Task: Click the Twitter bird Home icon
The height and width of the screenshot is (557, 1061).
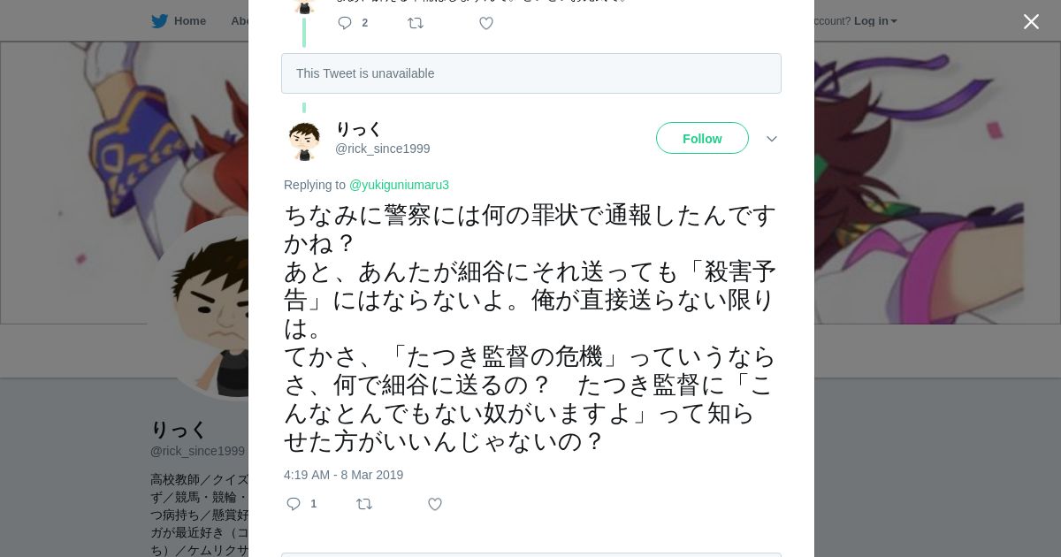Action: point(159,20)
